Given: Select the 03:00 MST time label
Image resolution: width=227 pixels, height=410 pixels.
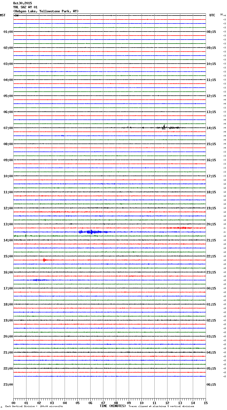Looking at the screenshot, I should click(x=8, y=64).
